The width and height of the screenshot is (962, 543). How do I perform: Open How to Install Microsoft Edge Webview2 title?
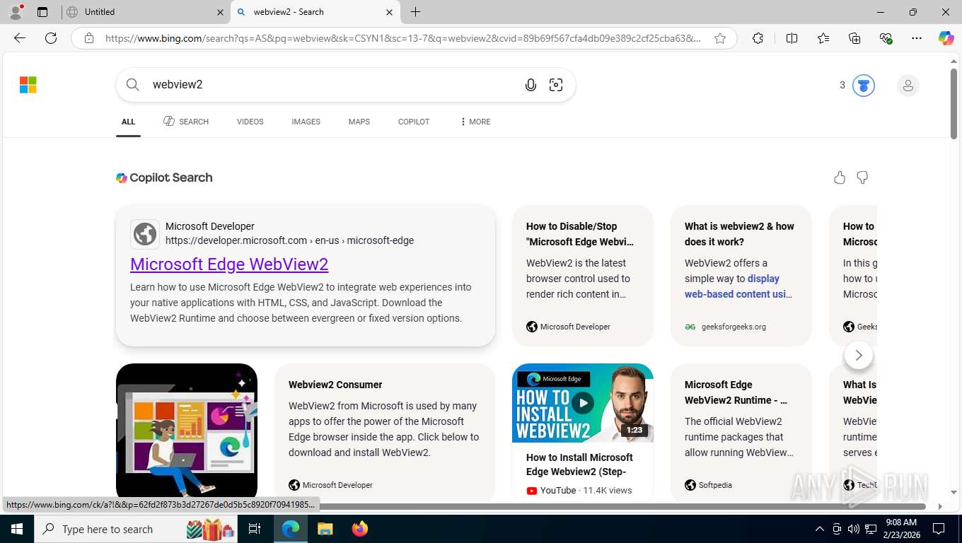tap(579, 465)
